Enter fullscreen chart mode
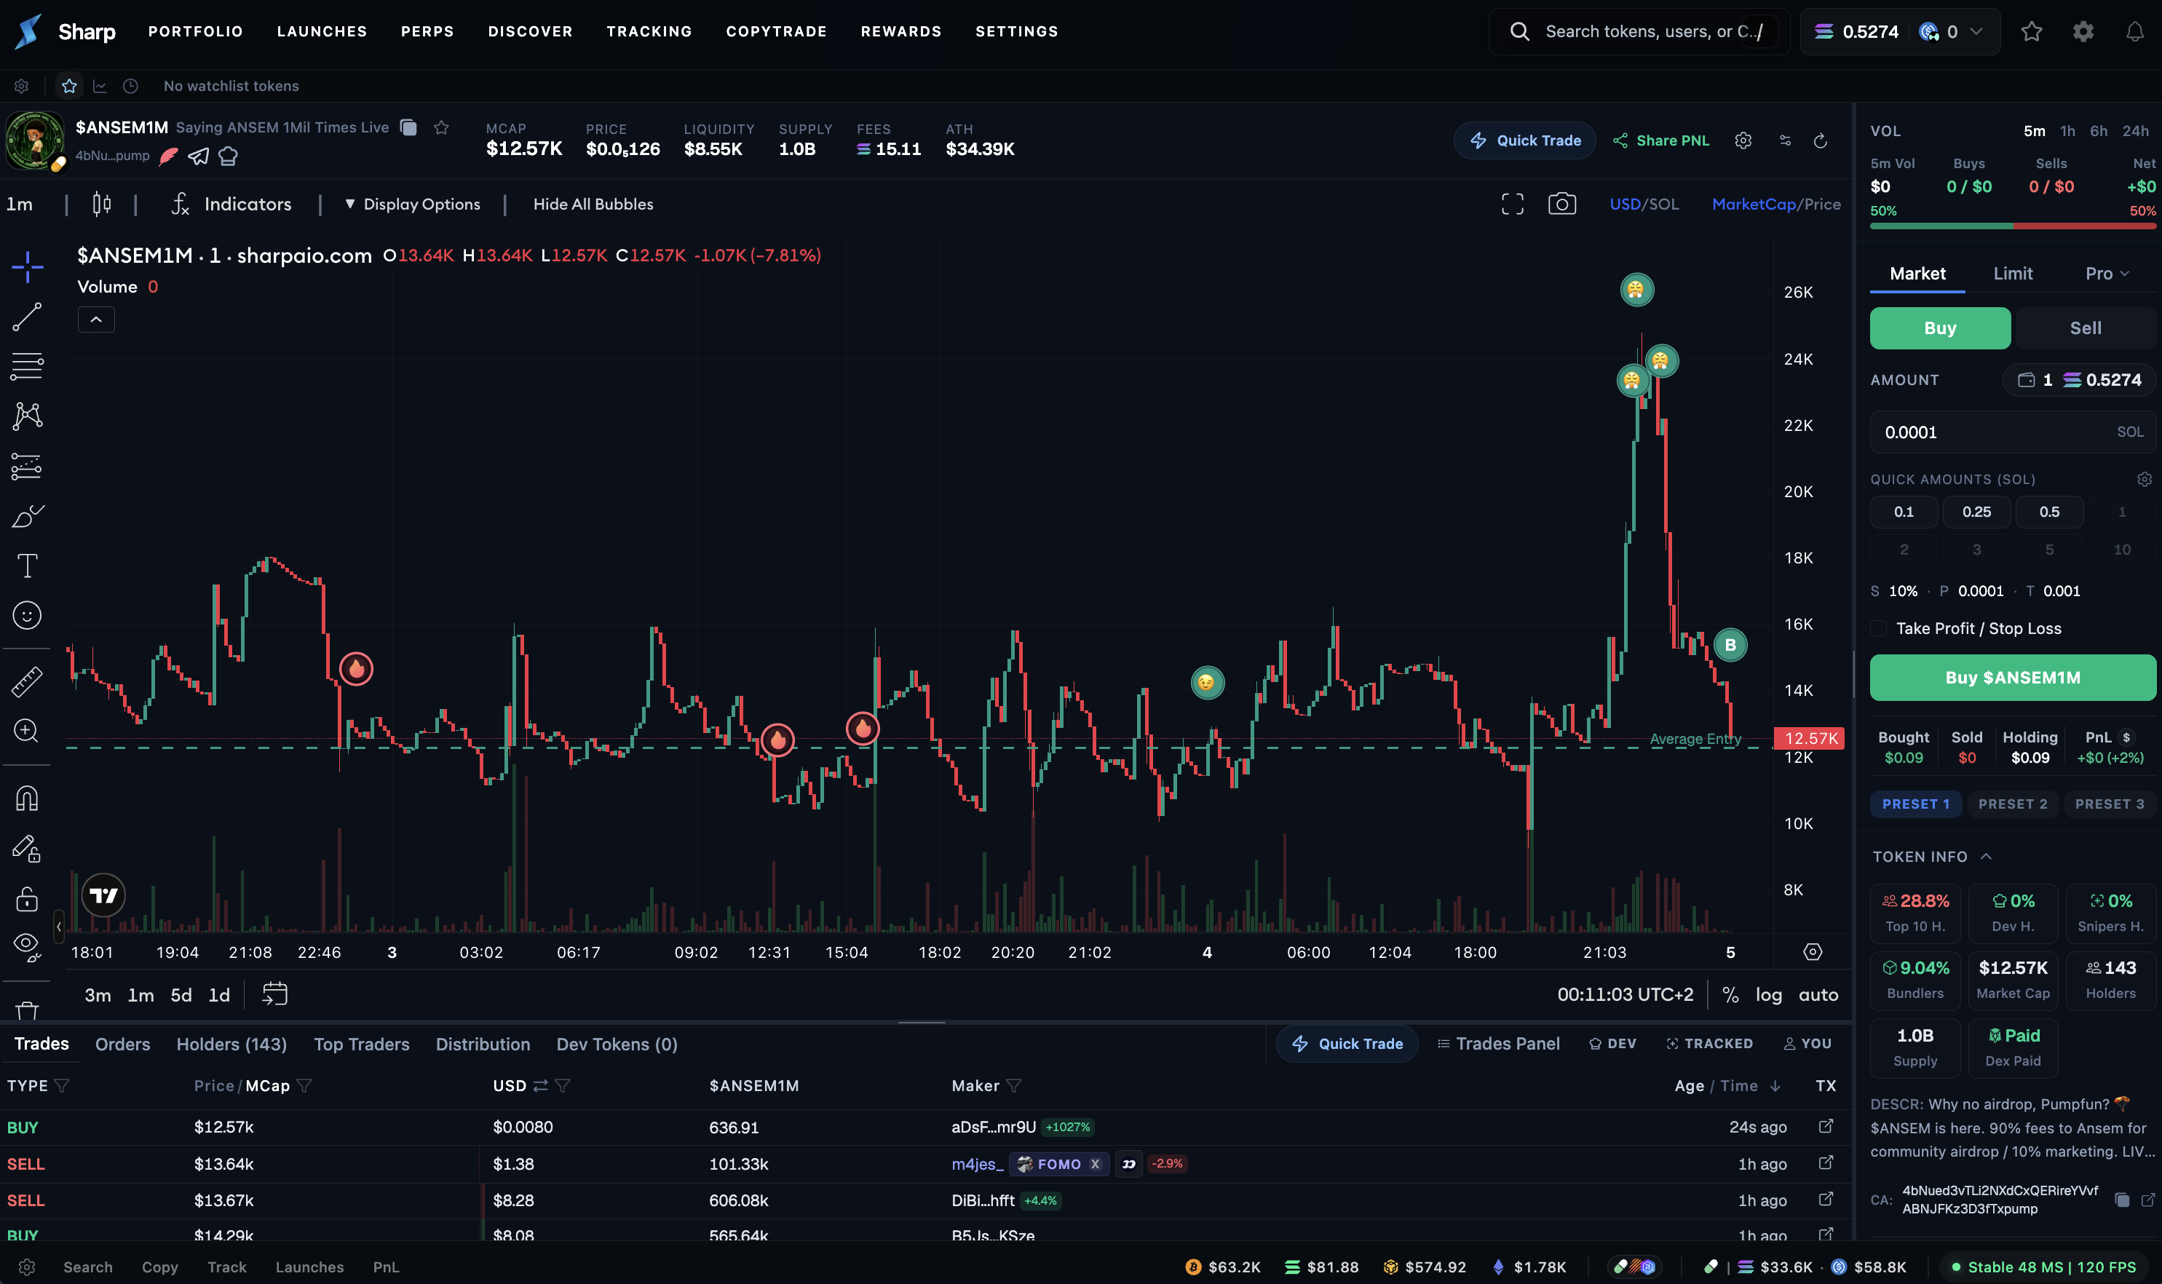The height and width of the screenshot is (1284, 2162). 1512,205
